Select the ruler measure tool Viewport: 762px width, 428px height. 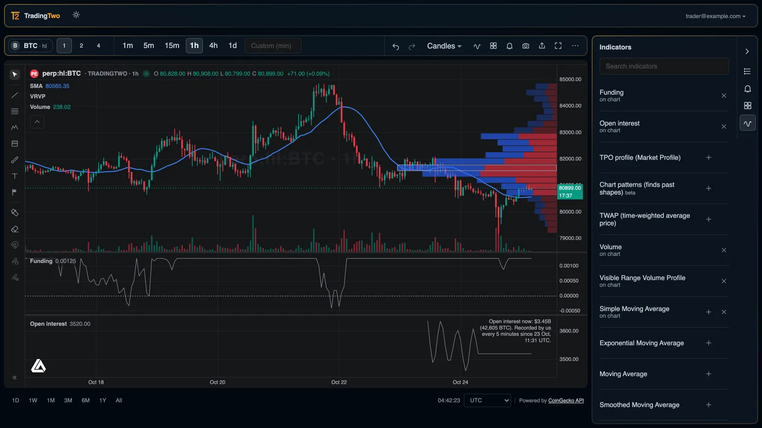(15, 213)
